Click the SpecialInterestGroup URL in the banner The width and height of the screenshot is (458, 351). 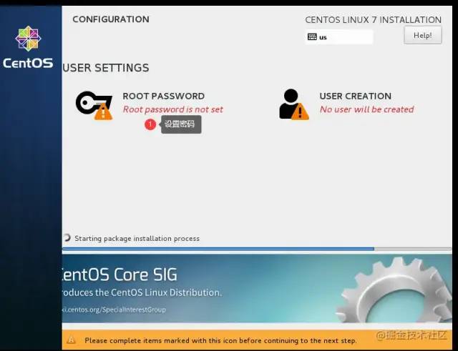114,310
